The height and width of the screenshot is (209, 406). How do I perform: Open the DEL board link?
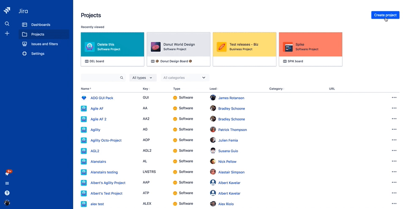(94, 61)
